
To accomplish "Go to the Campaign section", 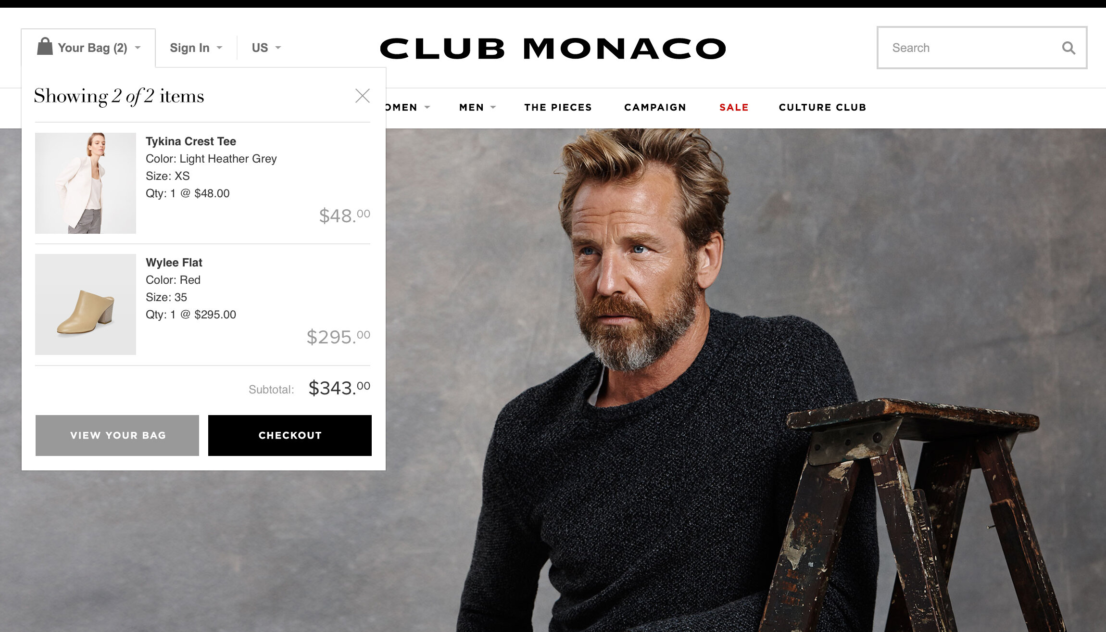I will [x=655, y=107].
